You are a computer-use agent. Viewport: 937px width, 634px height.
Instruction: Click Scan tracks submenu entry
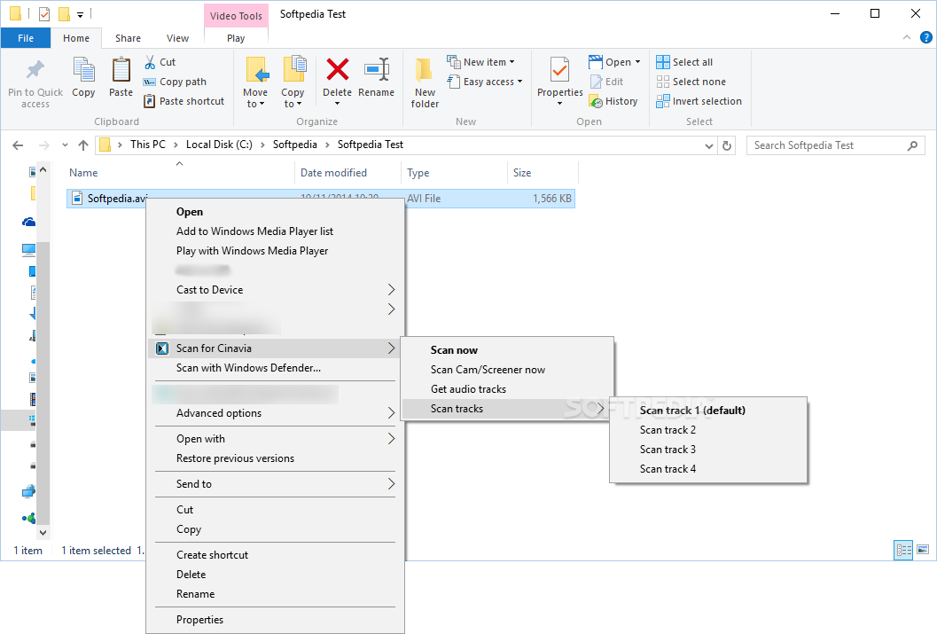[x=507, y=409]
